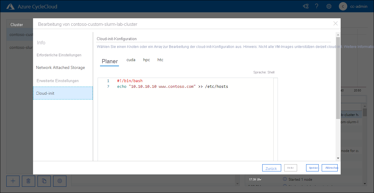The width and height of the screenshot is (374, 193).
Task: Copy the cluster with the duplicate icon
Action: (44, 181)
